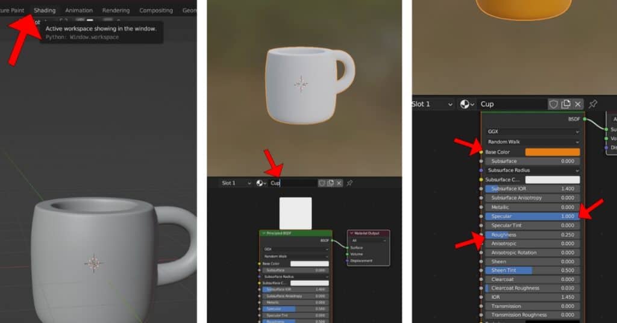Open the Random Walk dropdown above the orange Base Color
Screen dimensions: 617x323
(533, 142)
